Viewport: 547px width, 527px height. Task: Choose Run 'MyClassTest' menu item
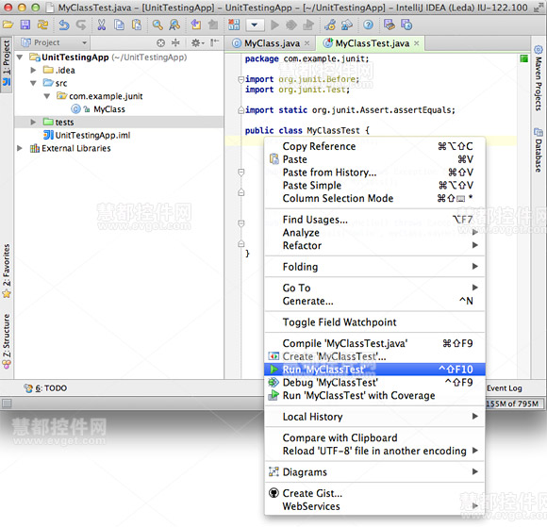(x=374, y=369)
